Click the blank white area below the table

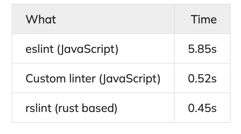(x=120, y=128)
